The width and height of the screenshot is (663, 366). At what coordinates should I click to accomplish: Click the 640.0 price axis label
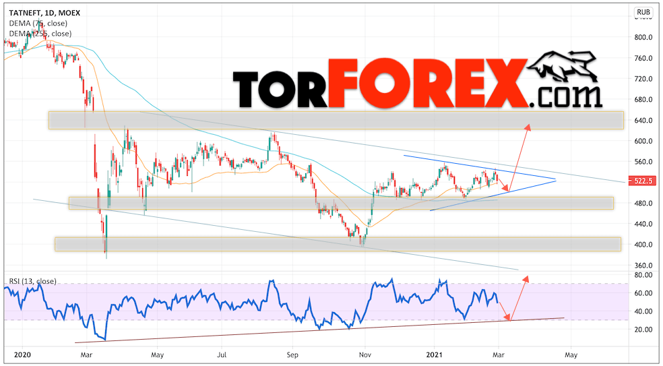click(643, 120)
